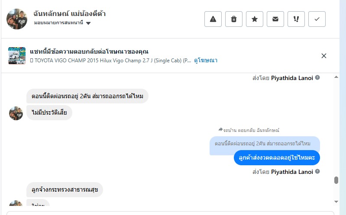Click the ดูโฆษณา link
346x215 pixels.
coord(206,61)
